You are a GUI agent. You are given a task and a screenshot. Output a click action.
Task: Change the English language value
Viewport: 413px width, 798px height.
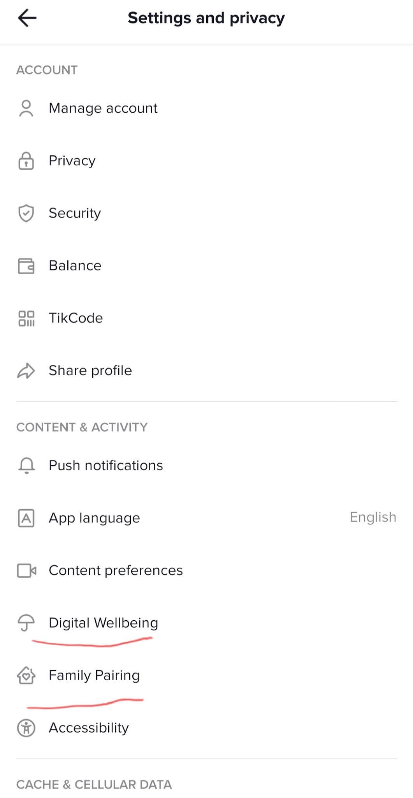click(x=373, y=517)
